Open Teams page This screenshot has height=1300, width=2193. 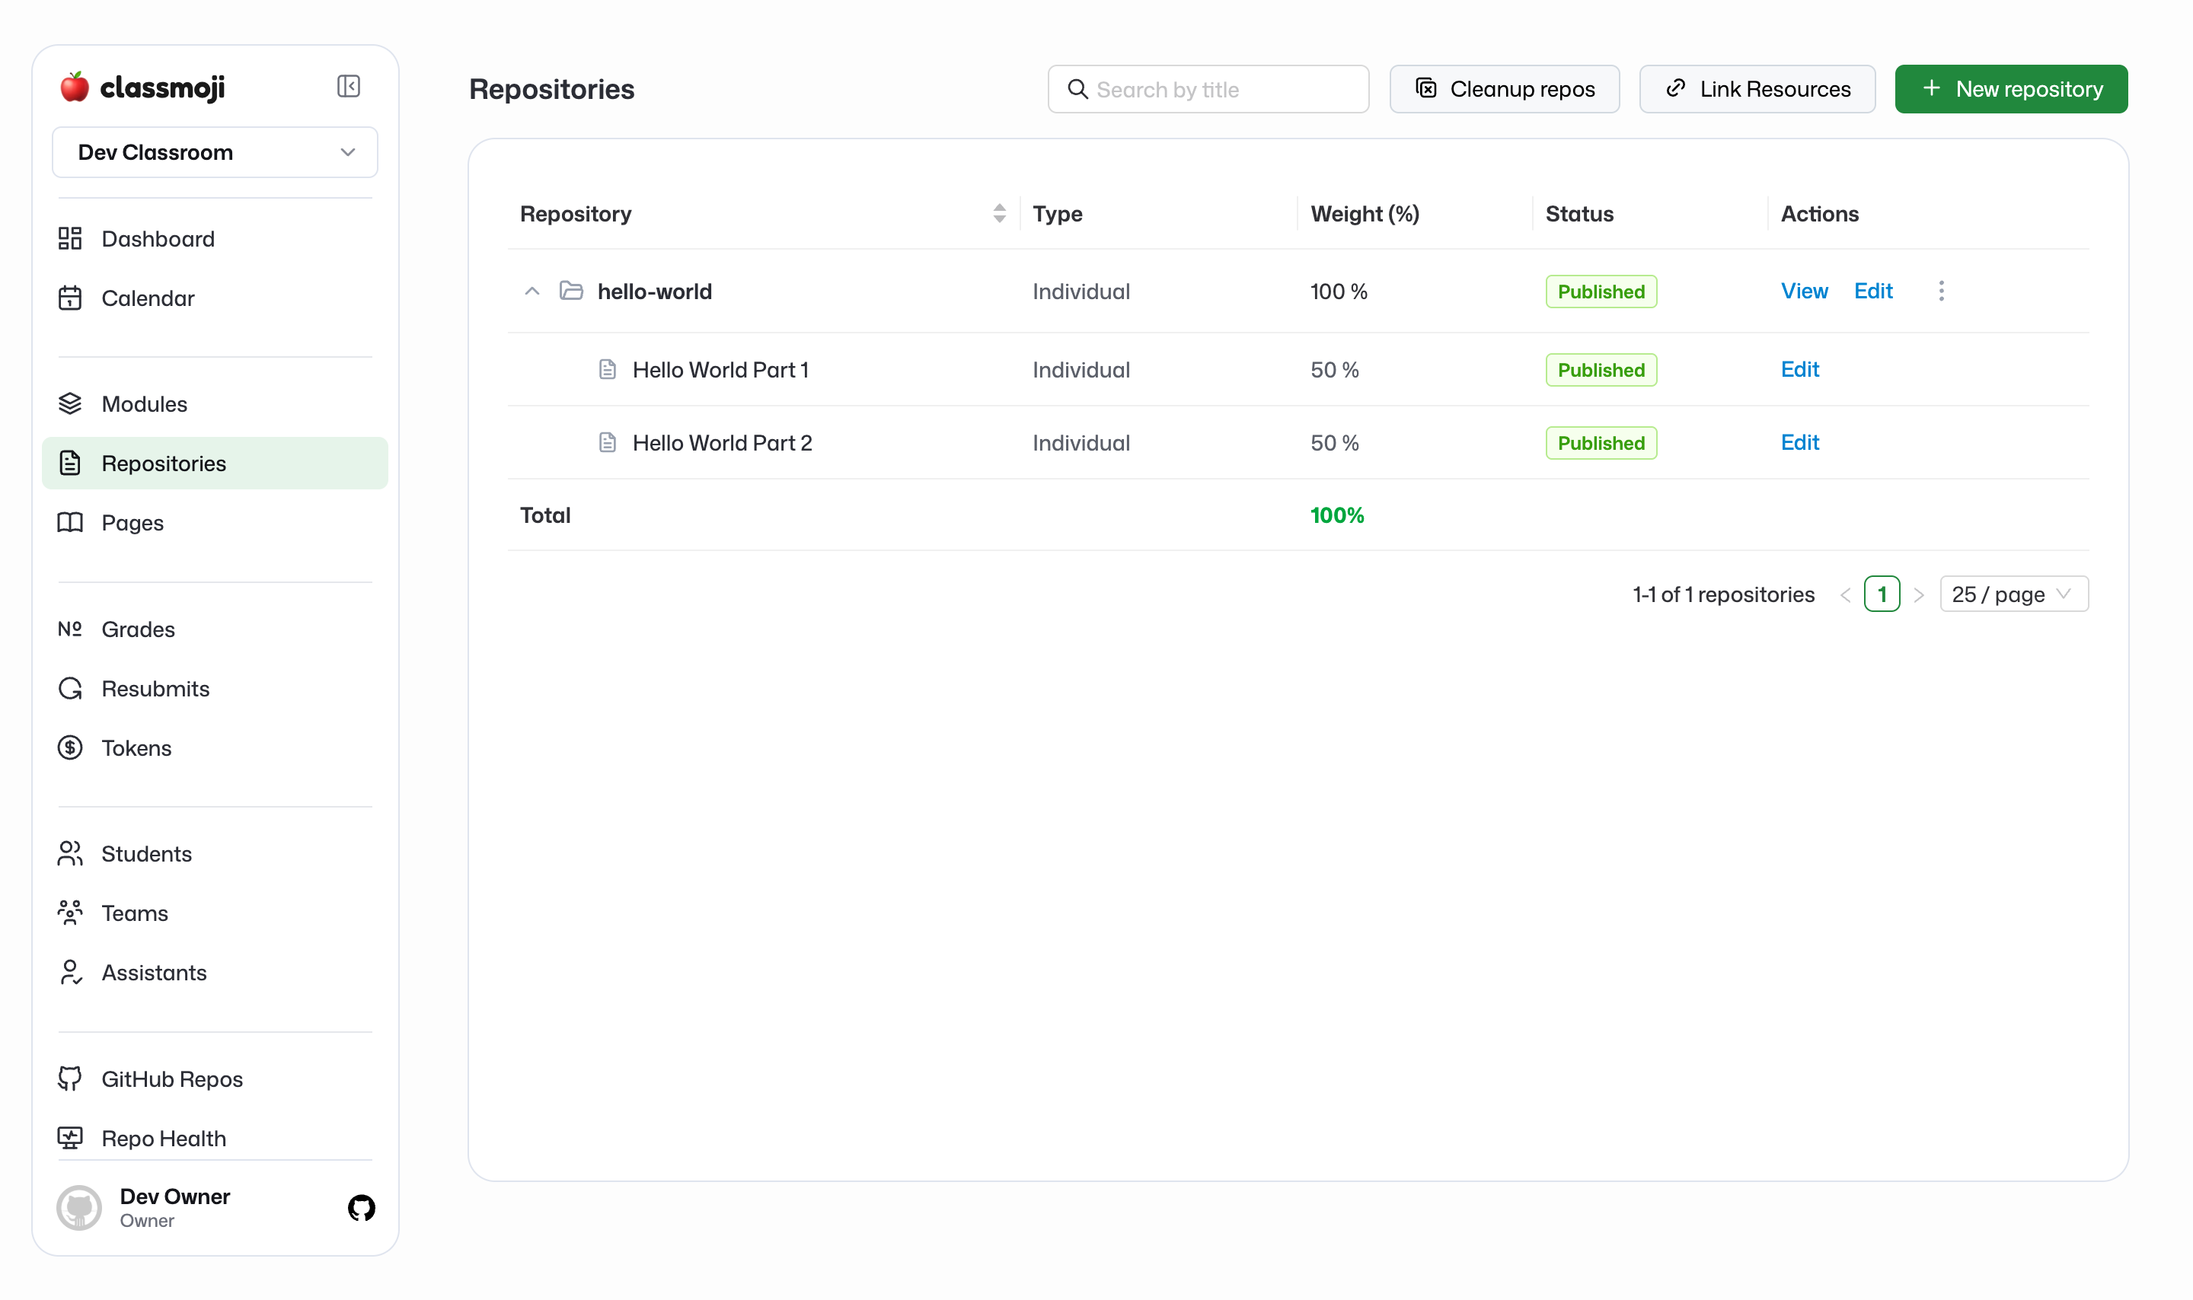tap(215, 913)
